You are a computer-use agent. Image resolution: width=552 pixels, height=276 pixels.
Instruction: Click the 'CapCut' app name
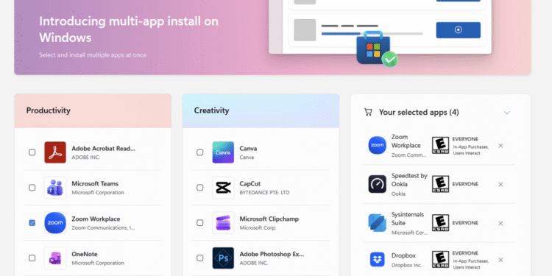point(250,184)
